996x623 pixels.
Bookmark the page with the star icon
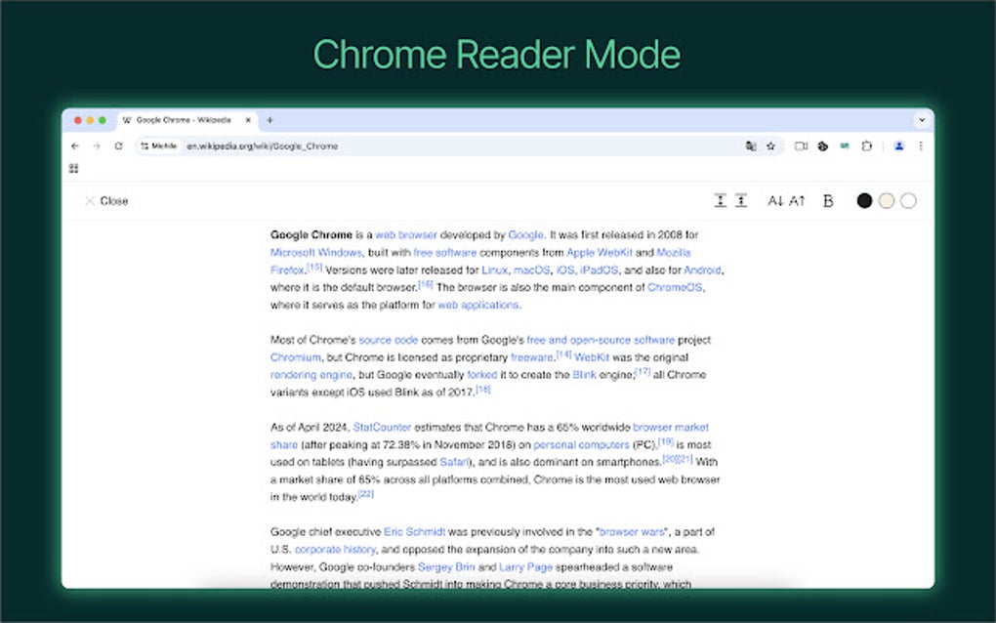click(x=771, y=145)
